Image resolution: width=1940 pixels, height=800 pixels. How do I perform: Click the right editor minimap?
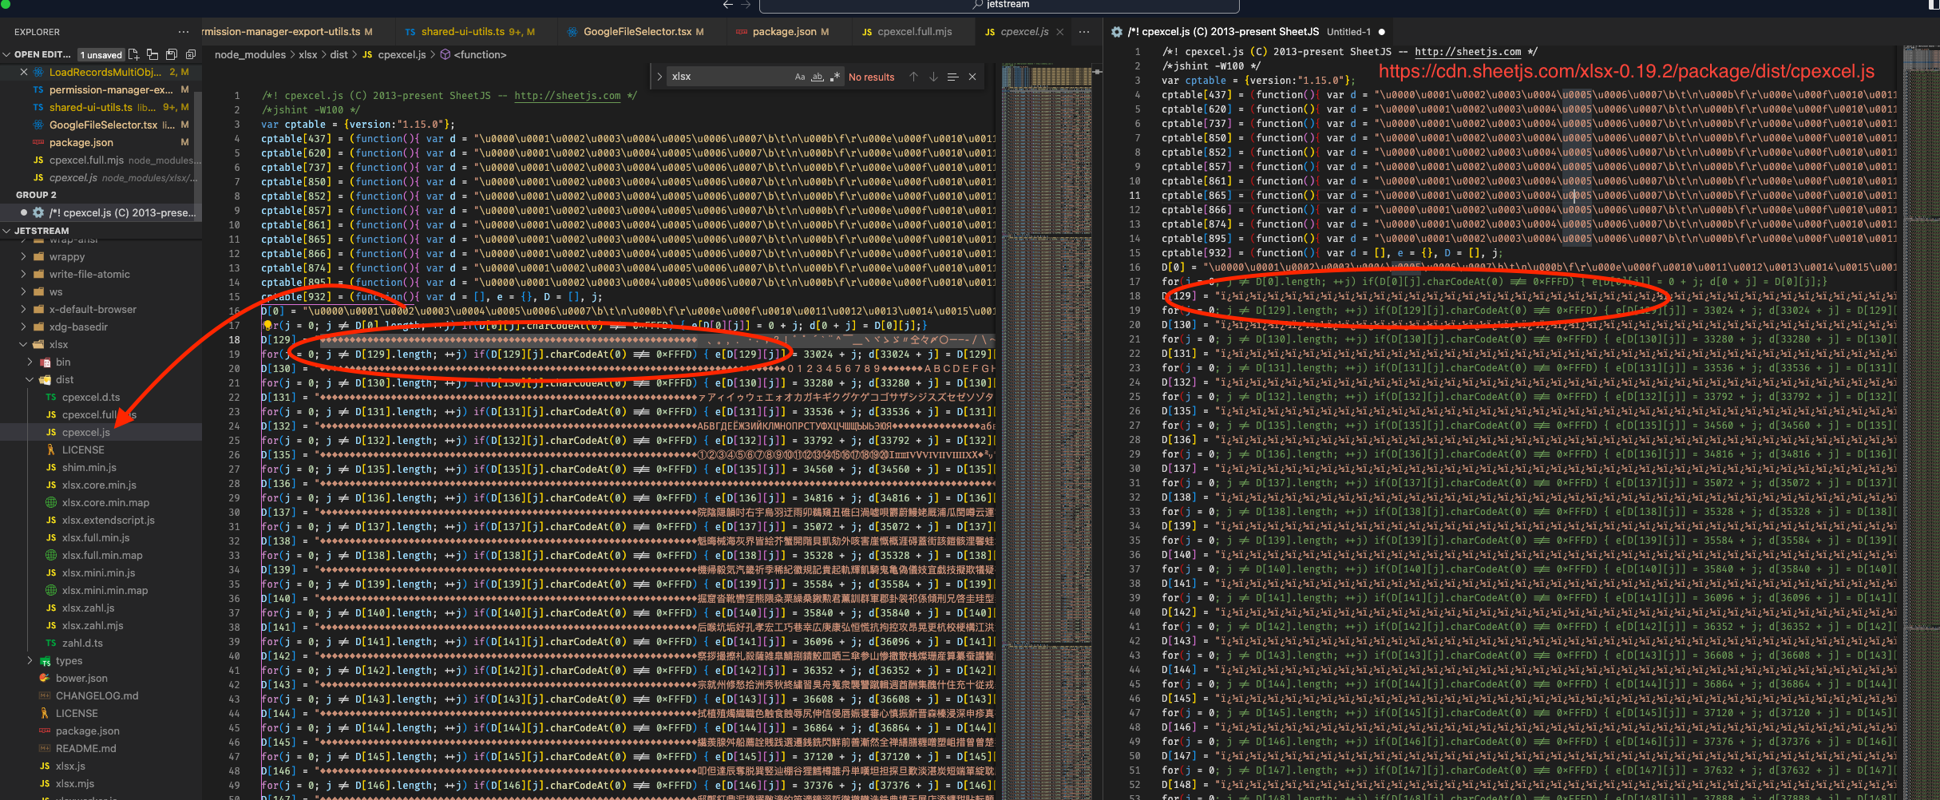coord(1920,423)
